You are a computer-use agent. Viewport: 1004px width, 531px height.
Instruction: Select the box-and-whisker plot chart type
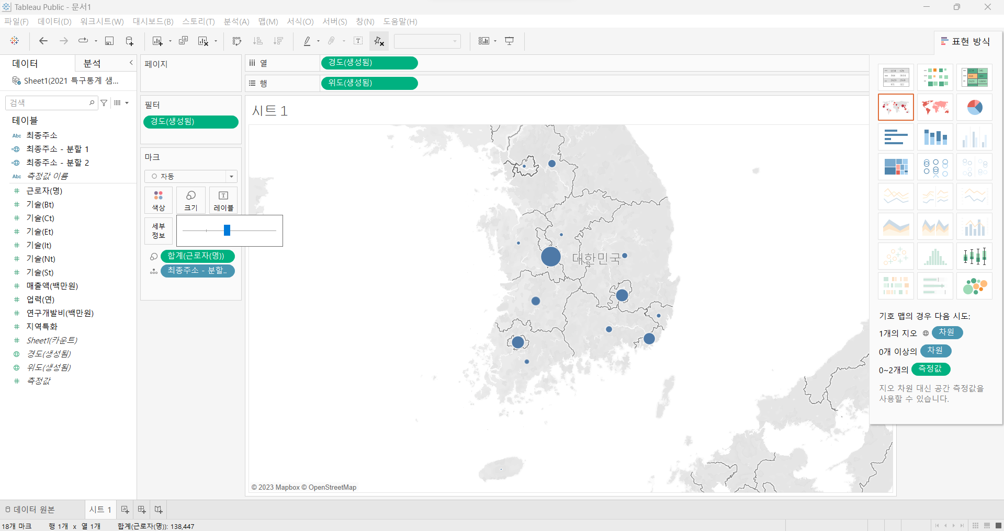pos(974,256)
